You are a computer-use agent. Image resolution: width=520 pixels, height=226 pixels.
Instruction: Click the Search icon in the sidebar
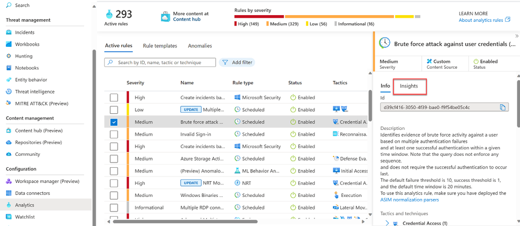(9, 5)
